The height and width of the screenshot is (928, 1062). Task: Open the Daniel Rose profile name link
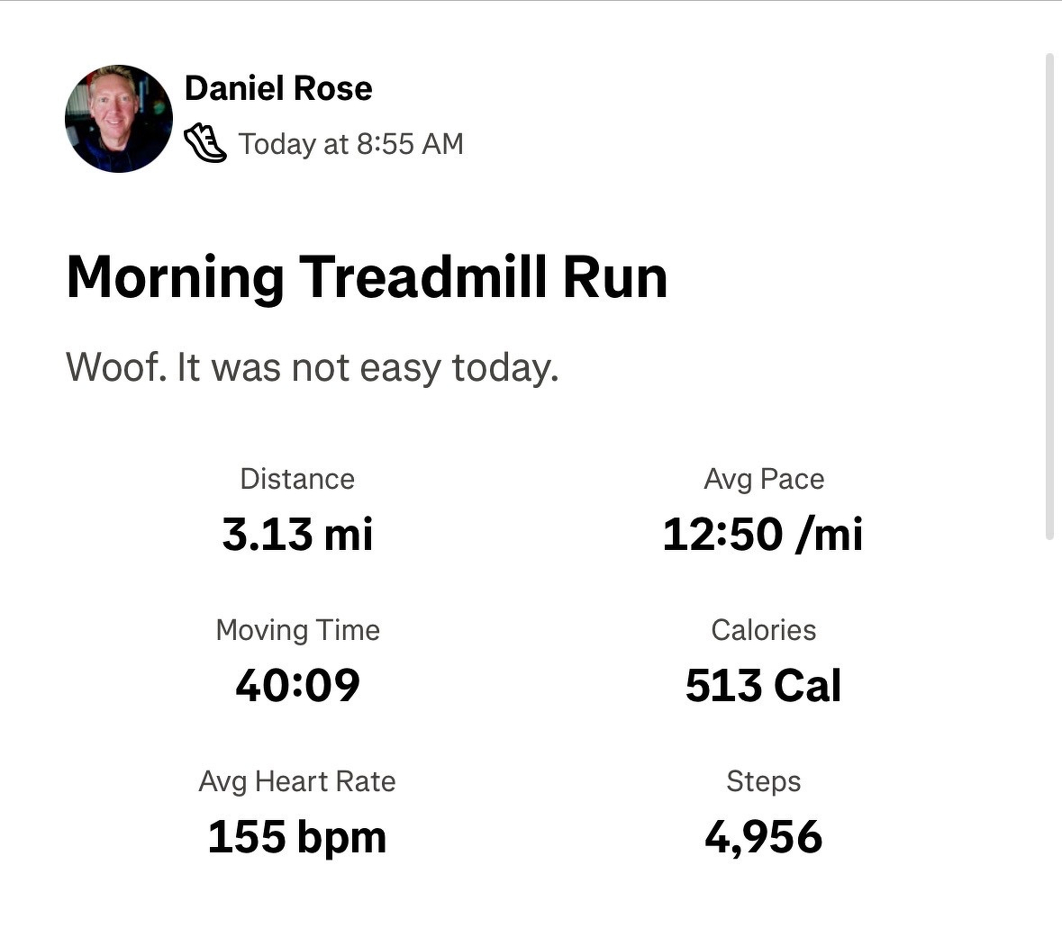(277, 88)
